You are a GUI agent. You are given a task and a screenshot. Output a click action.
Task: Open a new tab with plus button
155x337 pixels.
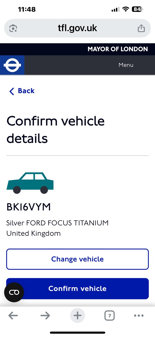click(x=78, y=315)
